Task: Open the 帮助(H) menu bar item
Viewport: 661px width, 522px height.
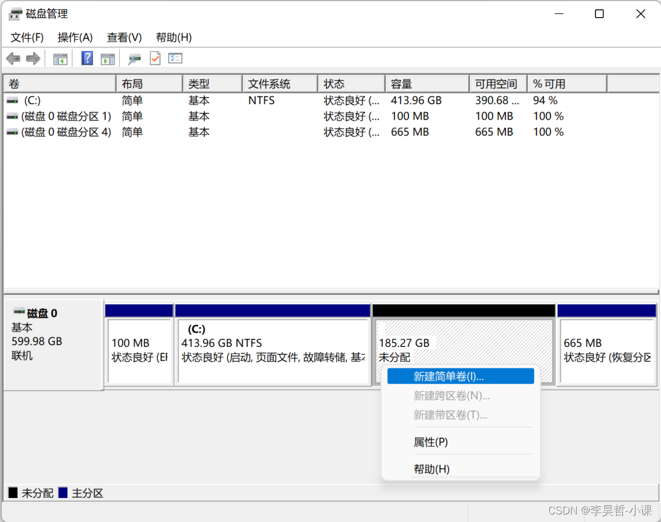Action: point(174,37)
